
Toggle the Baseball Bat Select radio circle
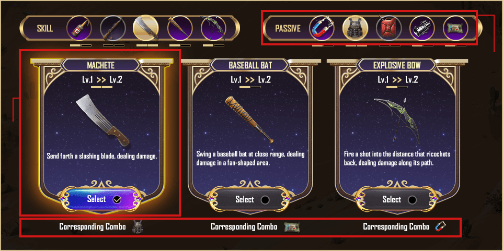[265, 200]
